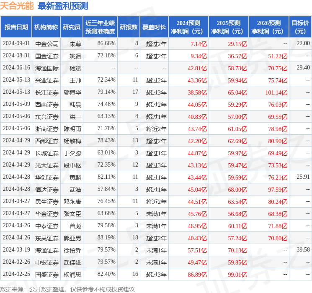Image resolution: width=312 pixels, height=293 pixels.
Task: Select the 研究员 column header
Action: [x=72, y=27]
